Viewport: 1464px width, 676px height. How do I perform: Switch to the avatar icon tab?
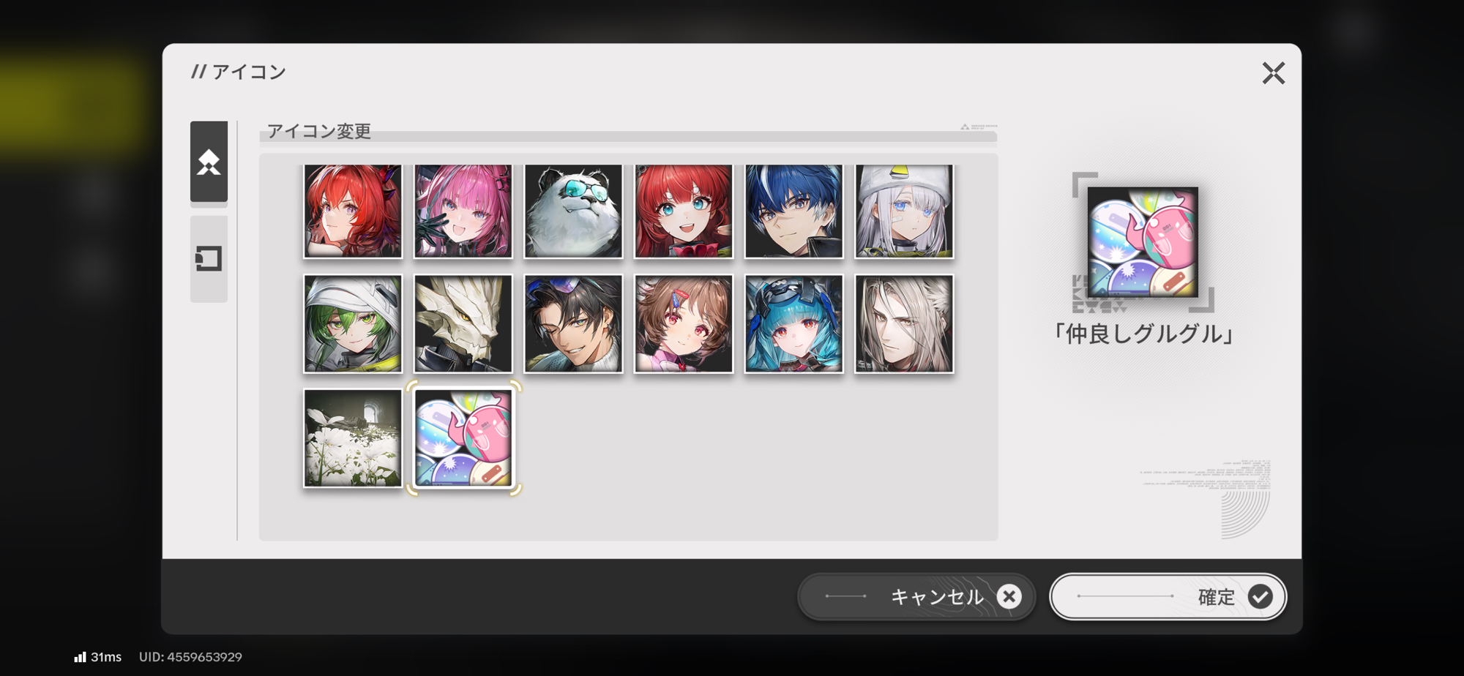(x=209, y=162)
